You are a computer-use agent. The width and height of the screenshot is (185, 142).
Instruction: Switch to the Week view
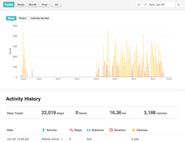(21, 5)
